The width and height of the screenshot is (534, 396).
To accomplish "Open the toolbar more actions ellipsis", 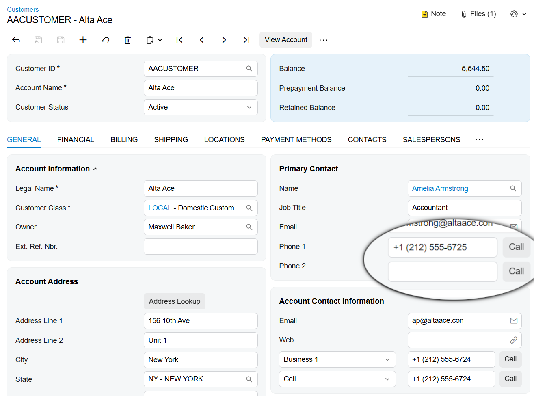I will [x=323, y=40].
